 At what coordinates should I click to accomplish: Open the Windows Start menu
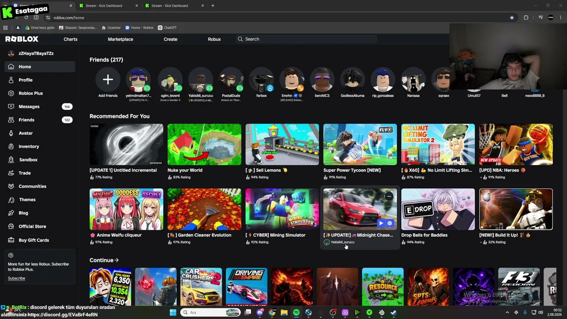[x=173, y=312]
